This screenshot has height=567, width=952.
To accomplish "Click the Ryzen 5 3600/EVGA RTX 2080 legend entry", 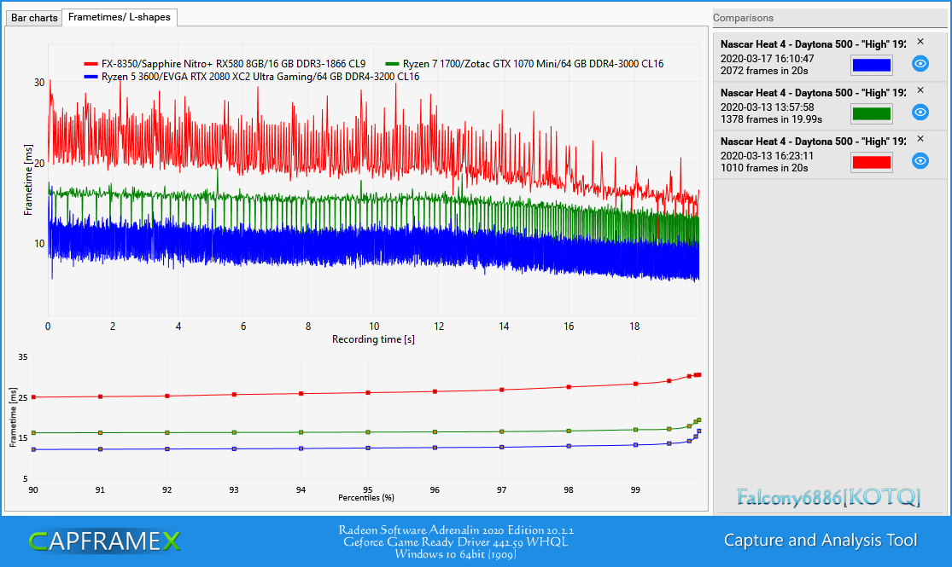I will point(251,77).
